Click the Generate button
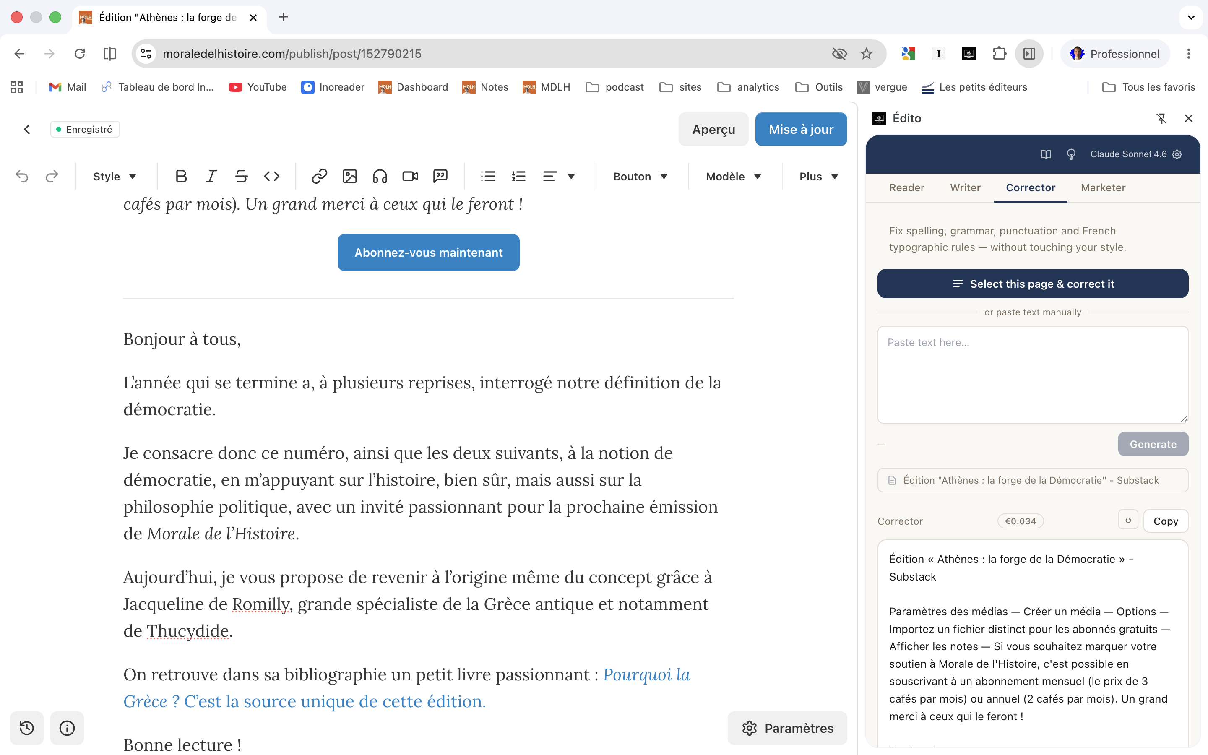This screenshot has height=755, width=1208. click(1153, 444)
